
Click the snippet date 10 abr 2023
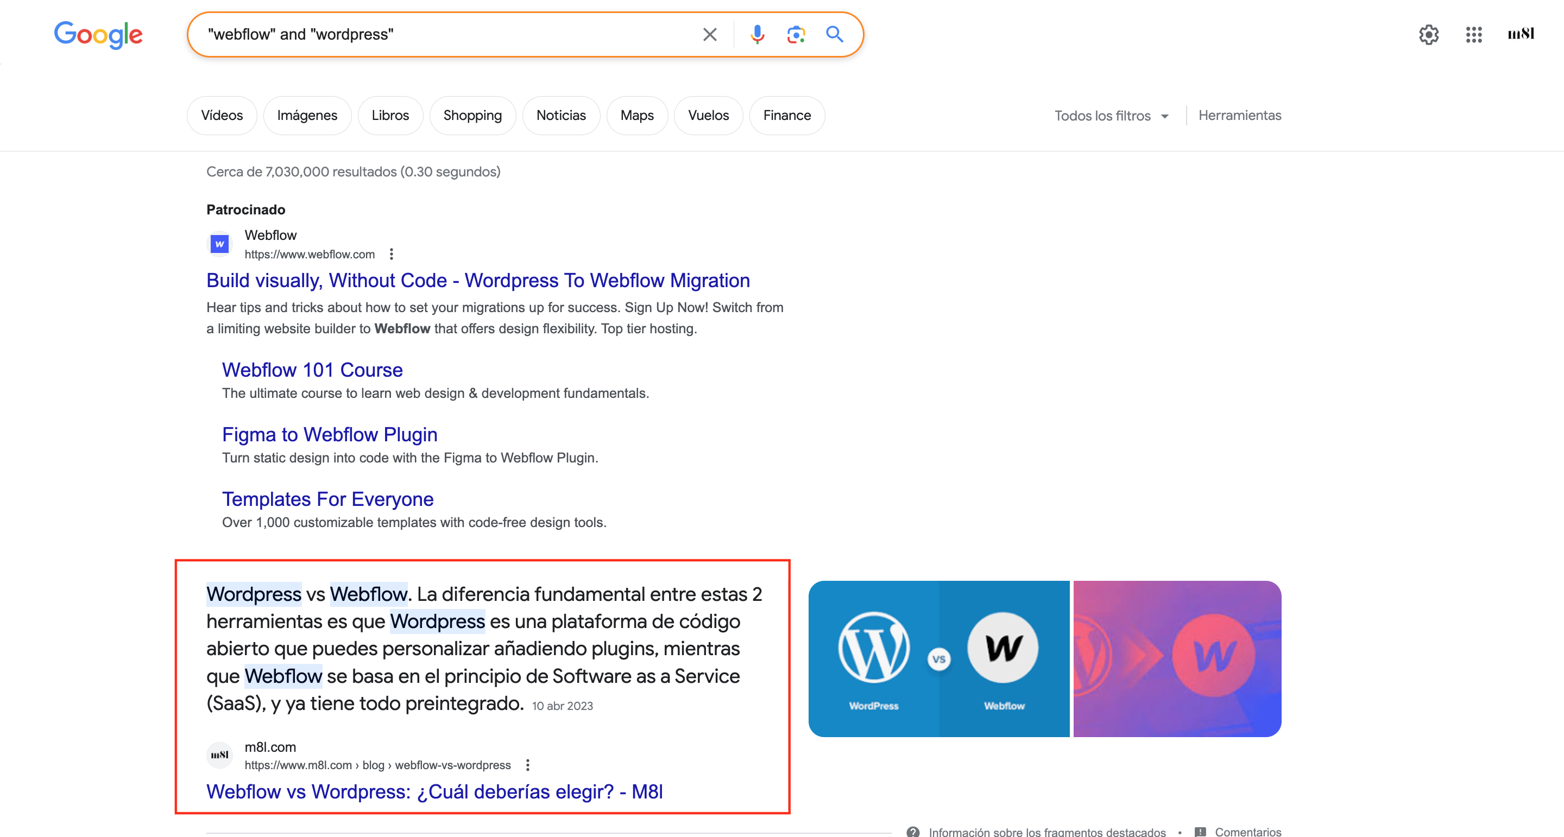tap(562, 706)
